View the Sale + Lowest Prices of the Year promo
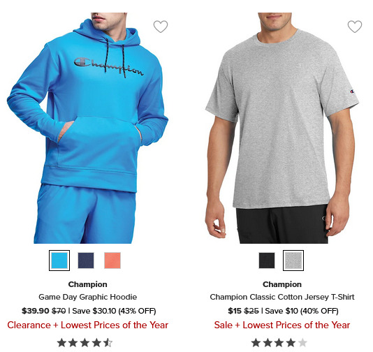Screen dimensions: 373x352 (x=282, y=325)
